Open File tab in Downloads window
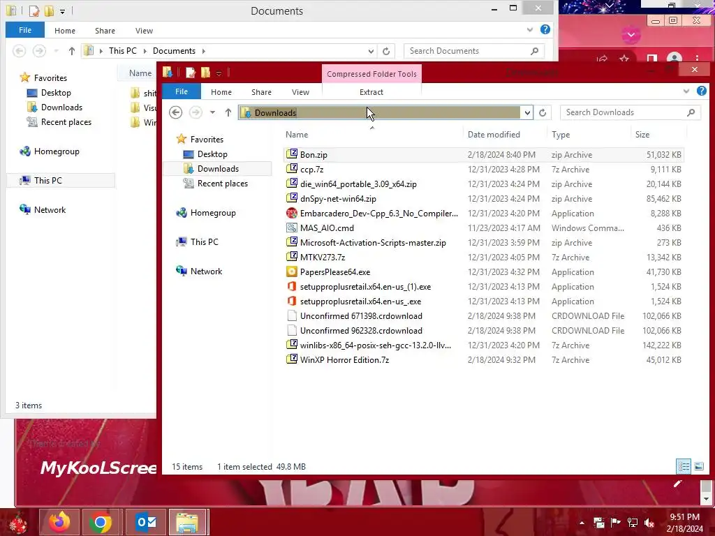Viewport: 715px width, 536px height. [182, 91]
